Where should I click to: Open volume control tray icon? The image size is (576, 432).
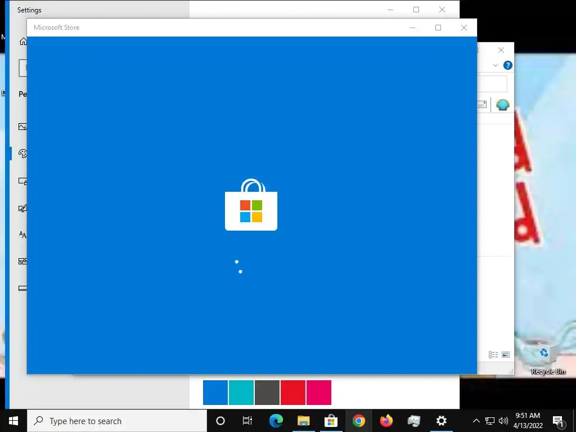point(503,421)
